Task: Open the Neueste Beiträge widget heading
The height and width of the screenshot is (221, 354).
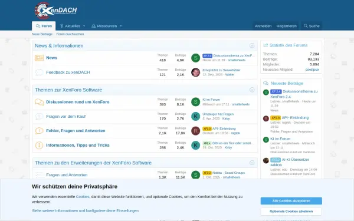Action: 287,84
